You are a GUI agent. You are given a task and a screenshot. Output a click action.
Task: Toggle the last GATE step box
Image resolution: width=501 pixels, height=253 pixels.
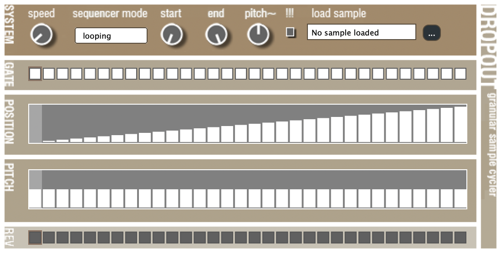coord(460,74)
